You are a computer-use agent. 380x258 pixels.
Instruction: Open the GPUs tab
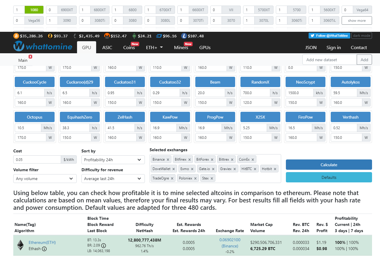[205, 47]
